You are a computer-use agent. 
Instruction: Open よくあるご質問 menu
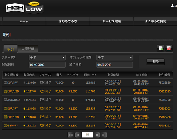[x=155, y=21]
